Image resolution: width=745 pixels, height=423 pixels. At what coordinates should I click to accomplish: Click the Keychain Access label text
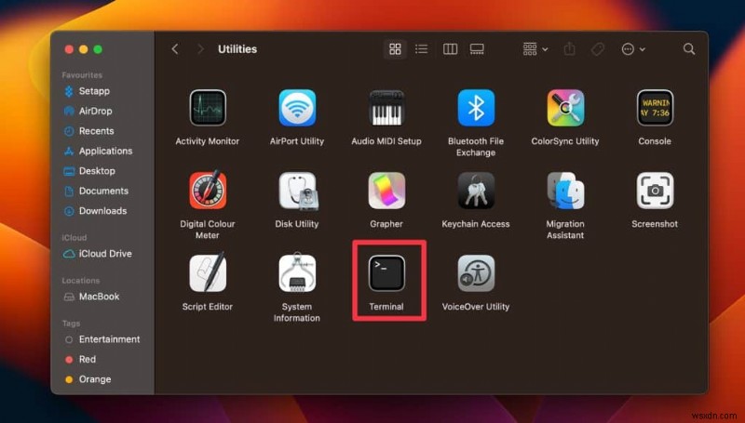point(476,224)
